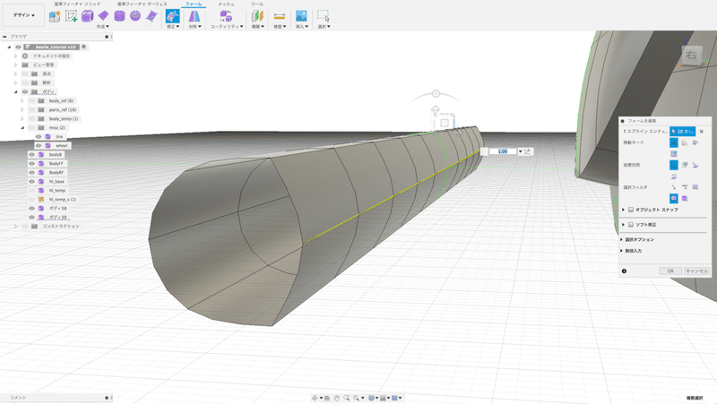This screenshot has width=717, height=404.
Task: Click the Create Sketch icon
Action: [x=71, y=16]
